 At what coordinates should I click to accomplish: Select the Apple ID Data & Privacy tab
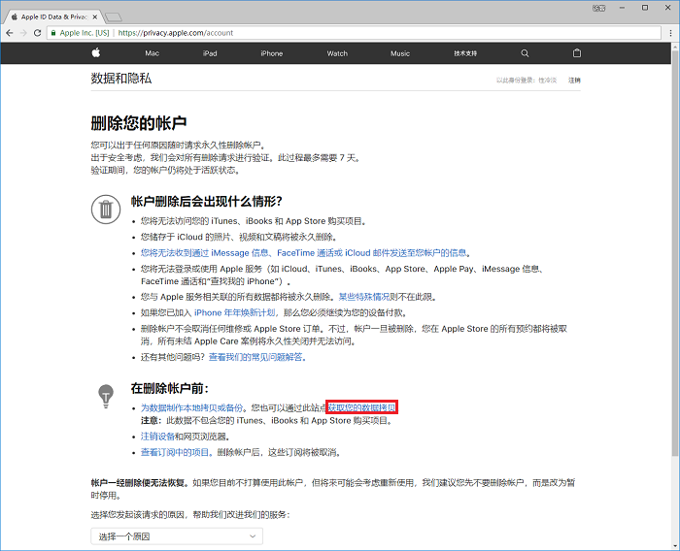[x=54, y=16]
